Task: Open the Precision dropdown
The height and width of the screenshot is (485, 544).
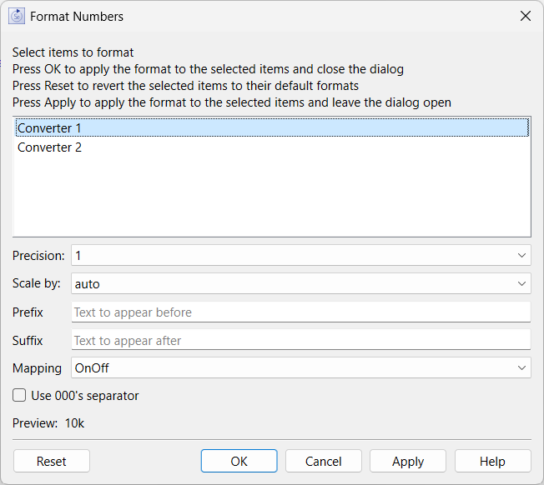Action: click(x=301, y=255)
